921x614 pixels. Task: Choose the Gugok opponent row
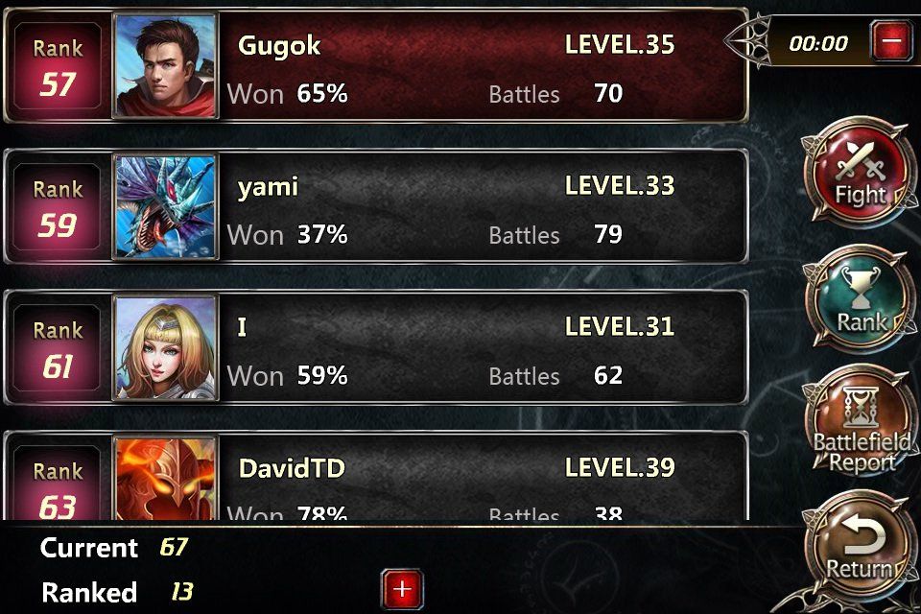[376, 66]
